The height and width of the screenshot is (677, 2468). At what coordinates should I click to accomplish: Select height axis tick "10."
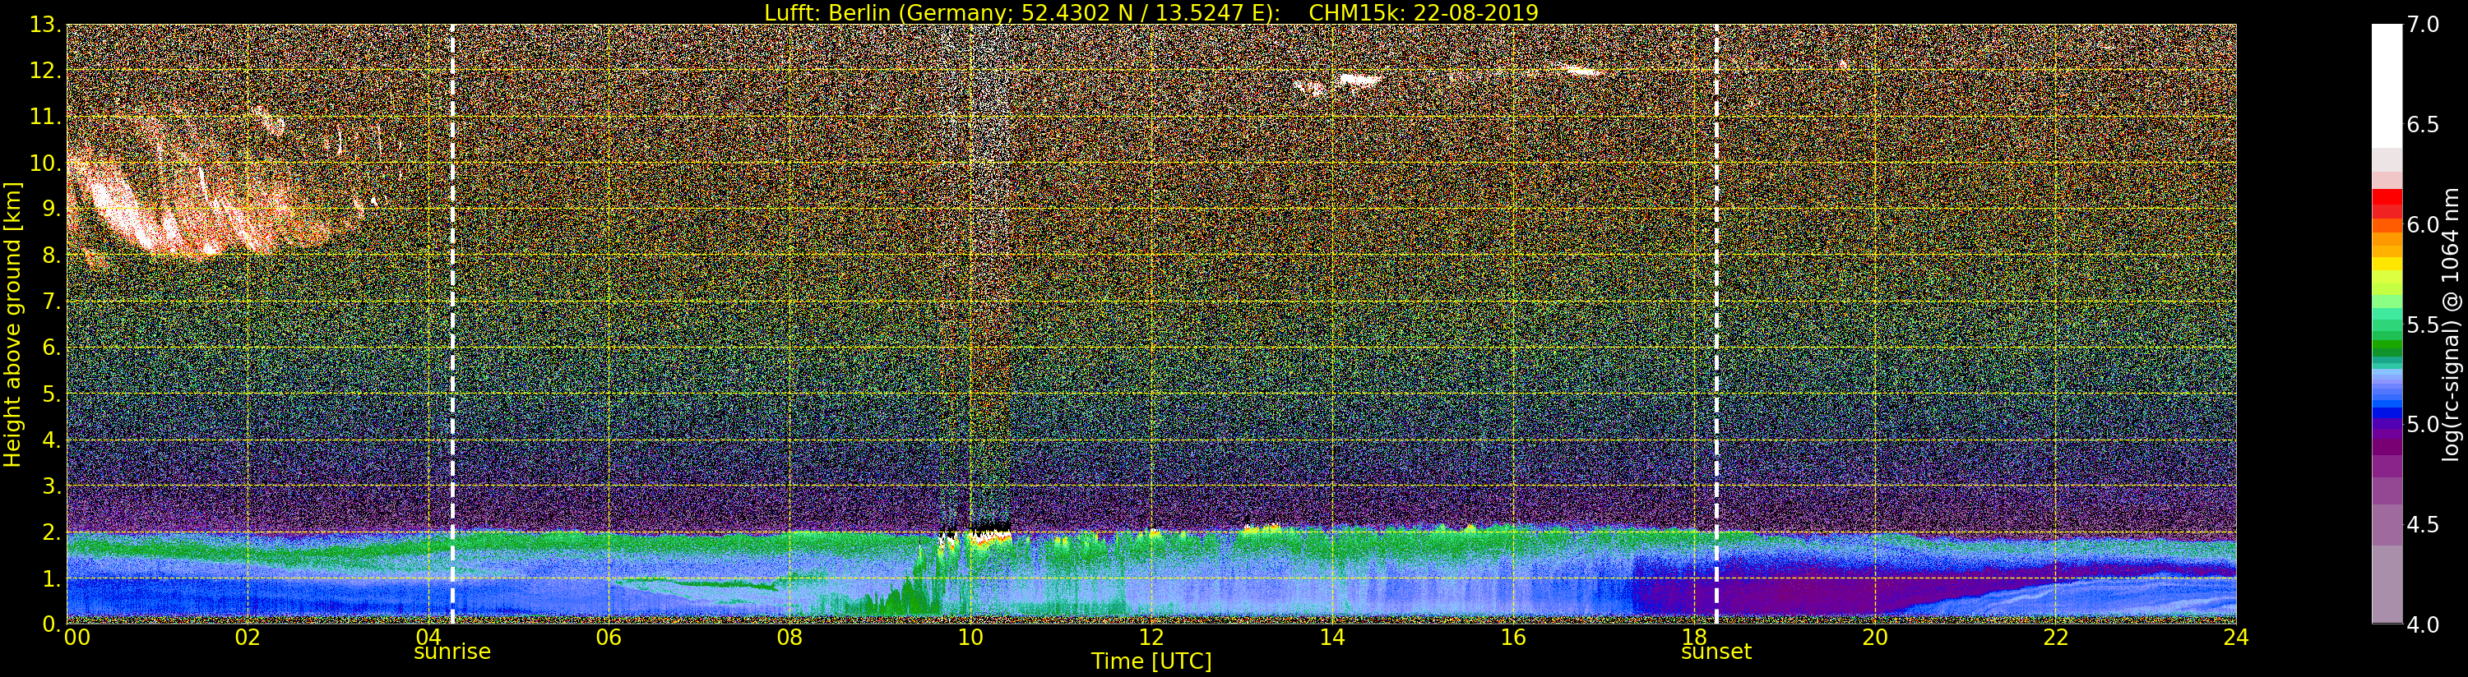click(x=44, y=163)
